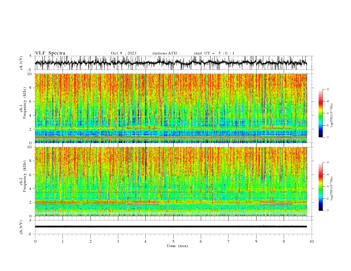Screen dimensions: 351x271
Task: Click the time axis tick label "9"
Action: pos(284,241)
